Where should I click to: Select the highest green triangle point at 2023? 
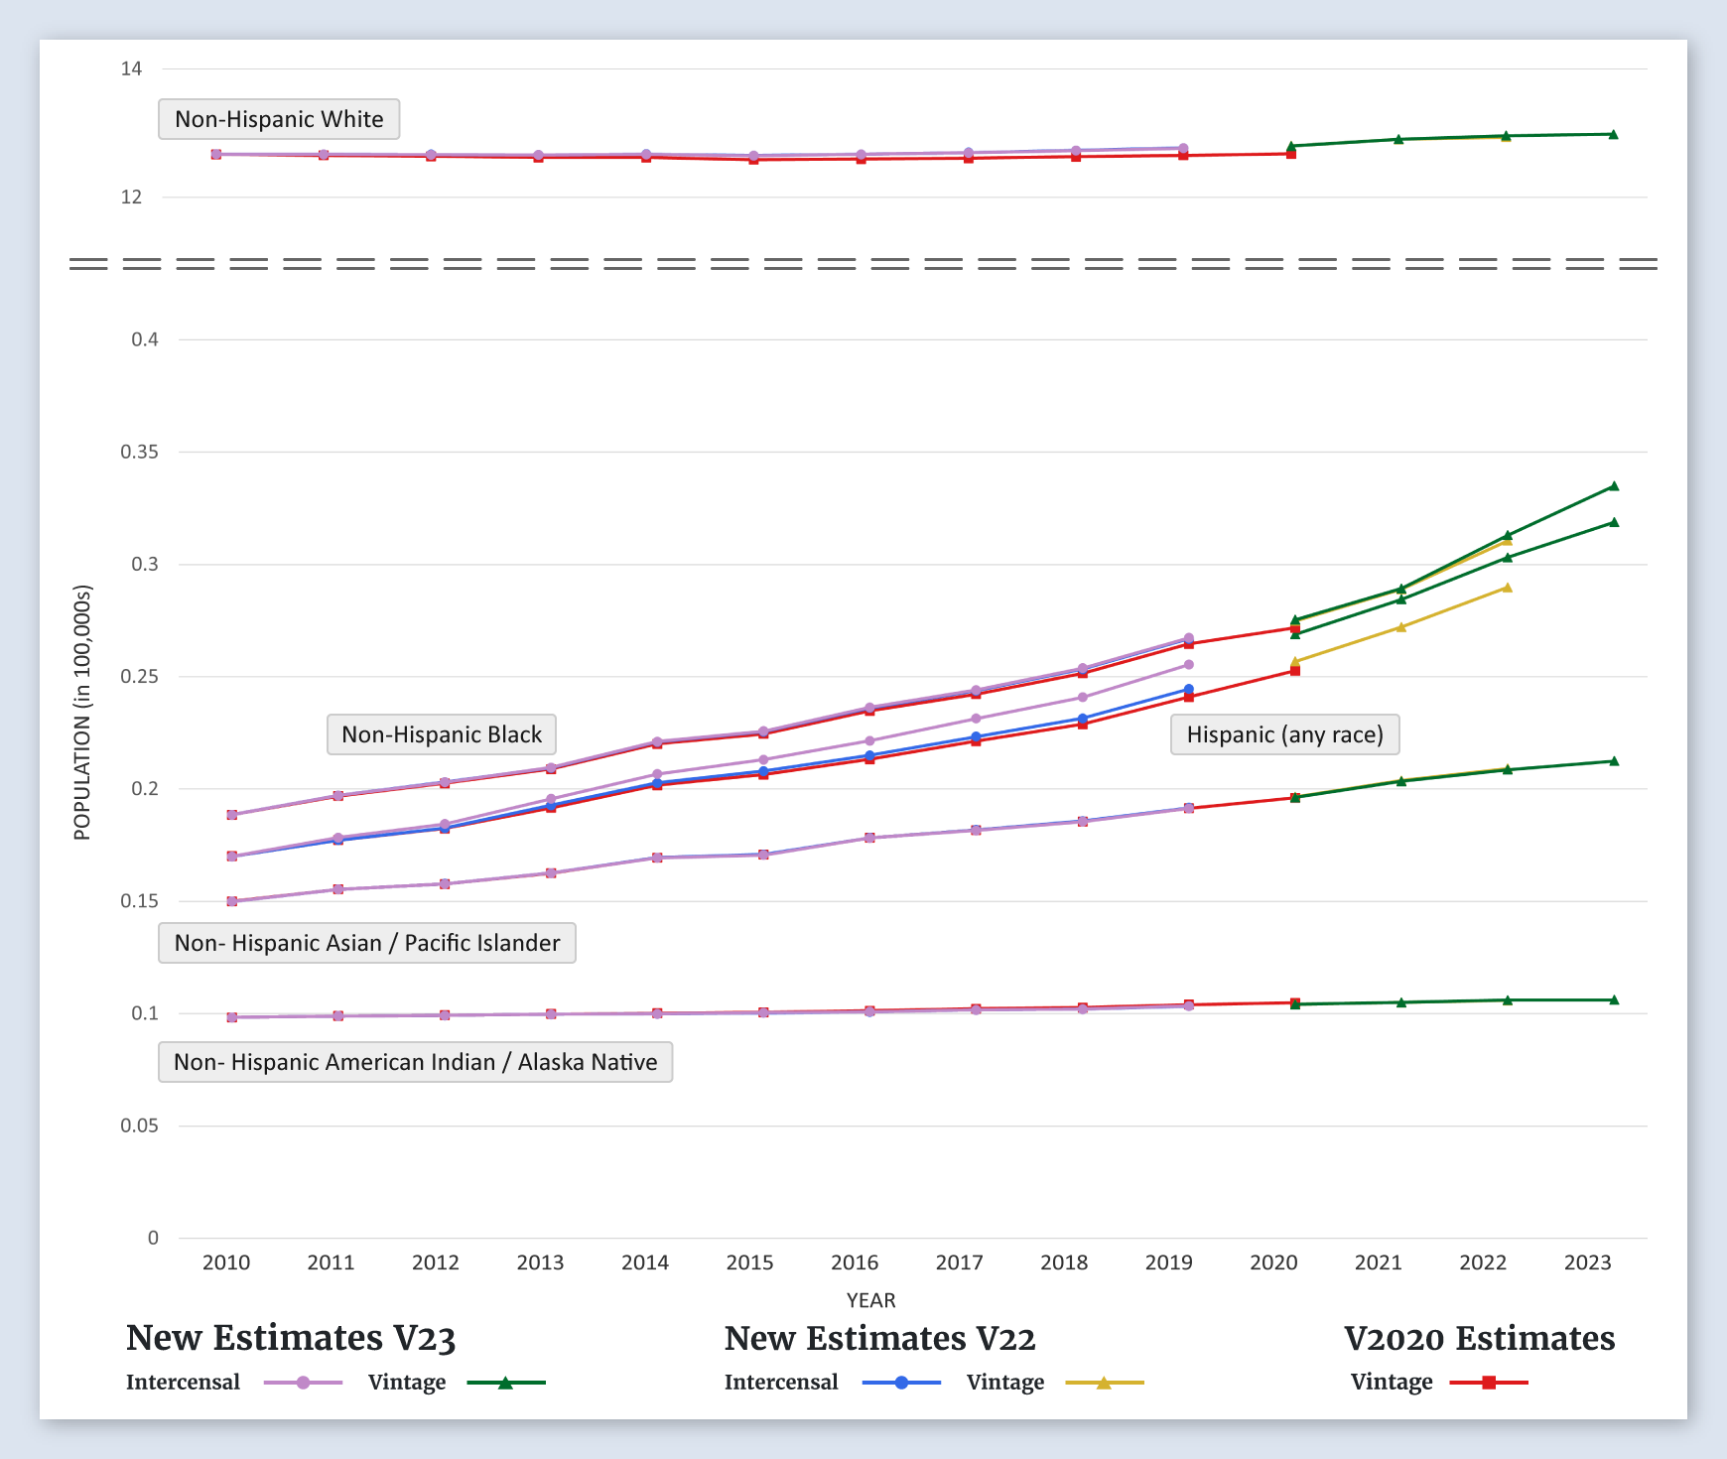[1614, 486]
